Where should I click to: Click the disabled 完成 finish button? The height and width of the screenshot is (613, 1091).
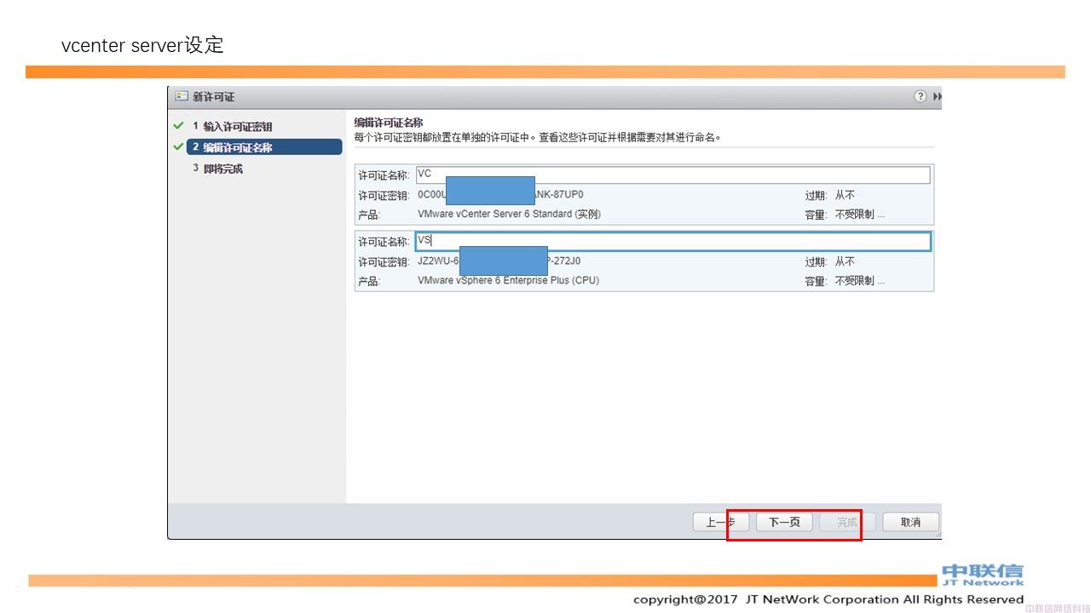[x=846, y=522]
